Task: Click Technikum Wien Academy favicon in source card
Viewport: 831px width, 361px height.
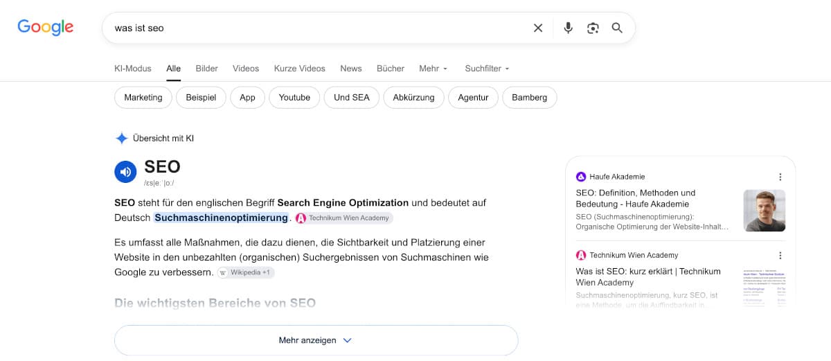Action: tap(581, 255)
